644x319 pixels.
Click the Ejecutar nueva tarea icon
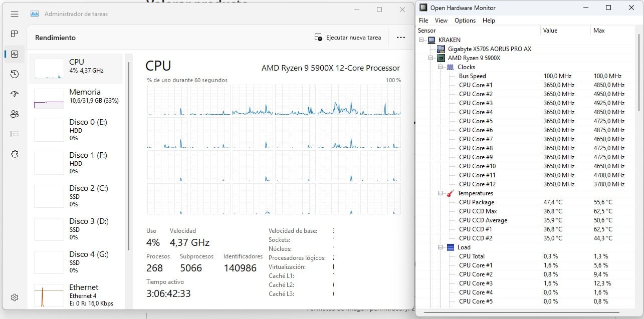coord(318,38)
